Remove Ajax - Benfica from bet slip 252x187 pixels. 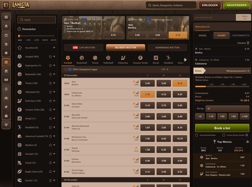(x=196, y=49)
